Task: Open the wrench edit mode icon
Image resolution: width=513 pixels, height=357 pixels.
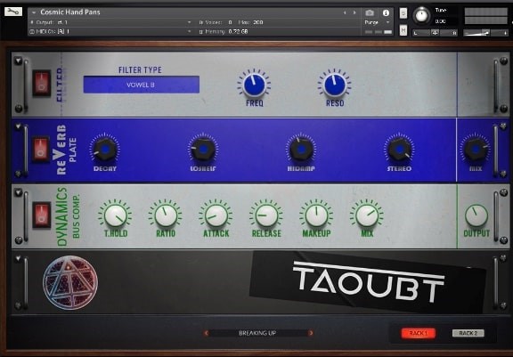Action: (x=13, y=12)
